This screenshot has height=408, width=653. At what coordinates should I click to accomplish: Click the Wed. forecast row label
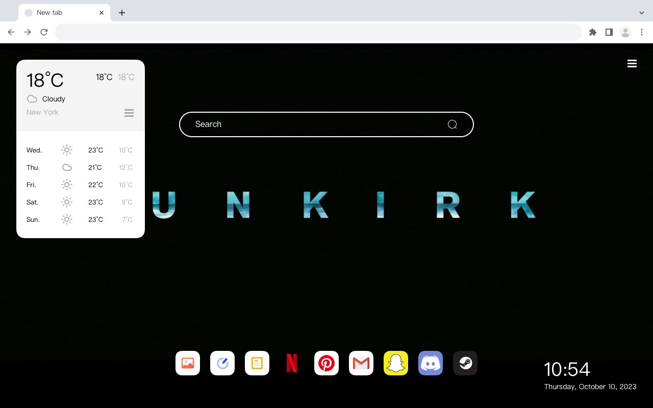(34, 150)
